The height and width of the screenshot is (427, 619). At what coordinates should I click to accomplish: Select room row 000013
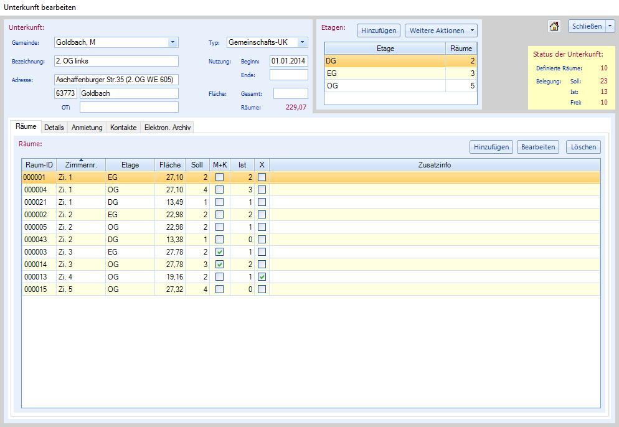pos(311,276)
